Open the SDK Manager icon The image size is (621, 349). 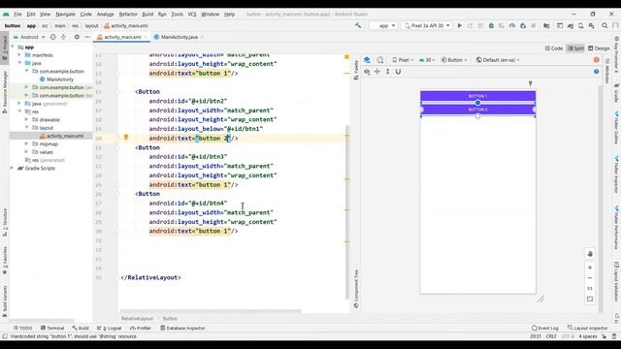coord(591,26)
